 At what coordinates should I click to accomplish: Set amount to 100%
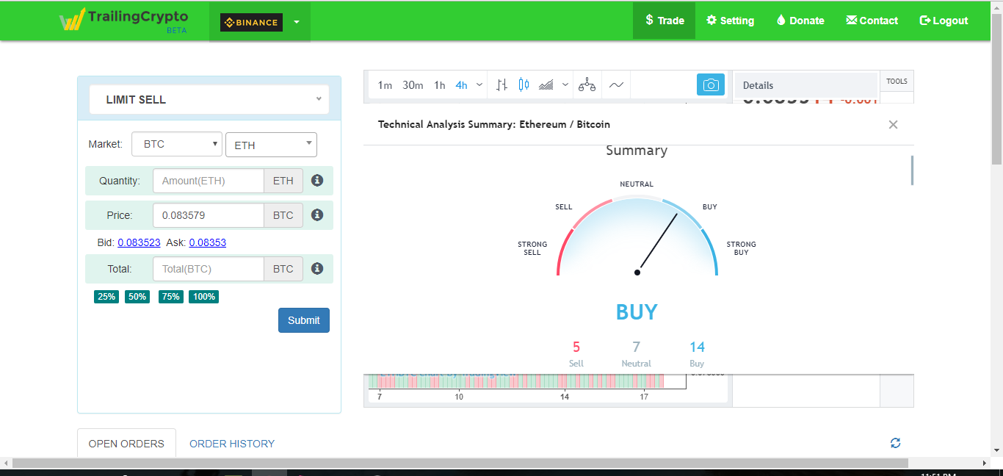(x=204, y=297)
